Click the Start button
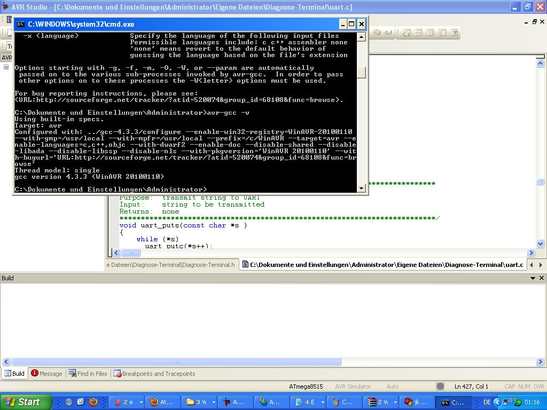The image size is (547, 410). click(26, 402)
